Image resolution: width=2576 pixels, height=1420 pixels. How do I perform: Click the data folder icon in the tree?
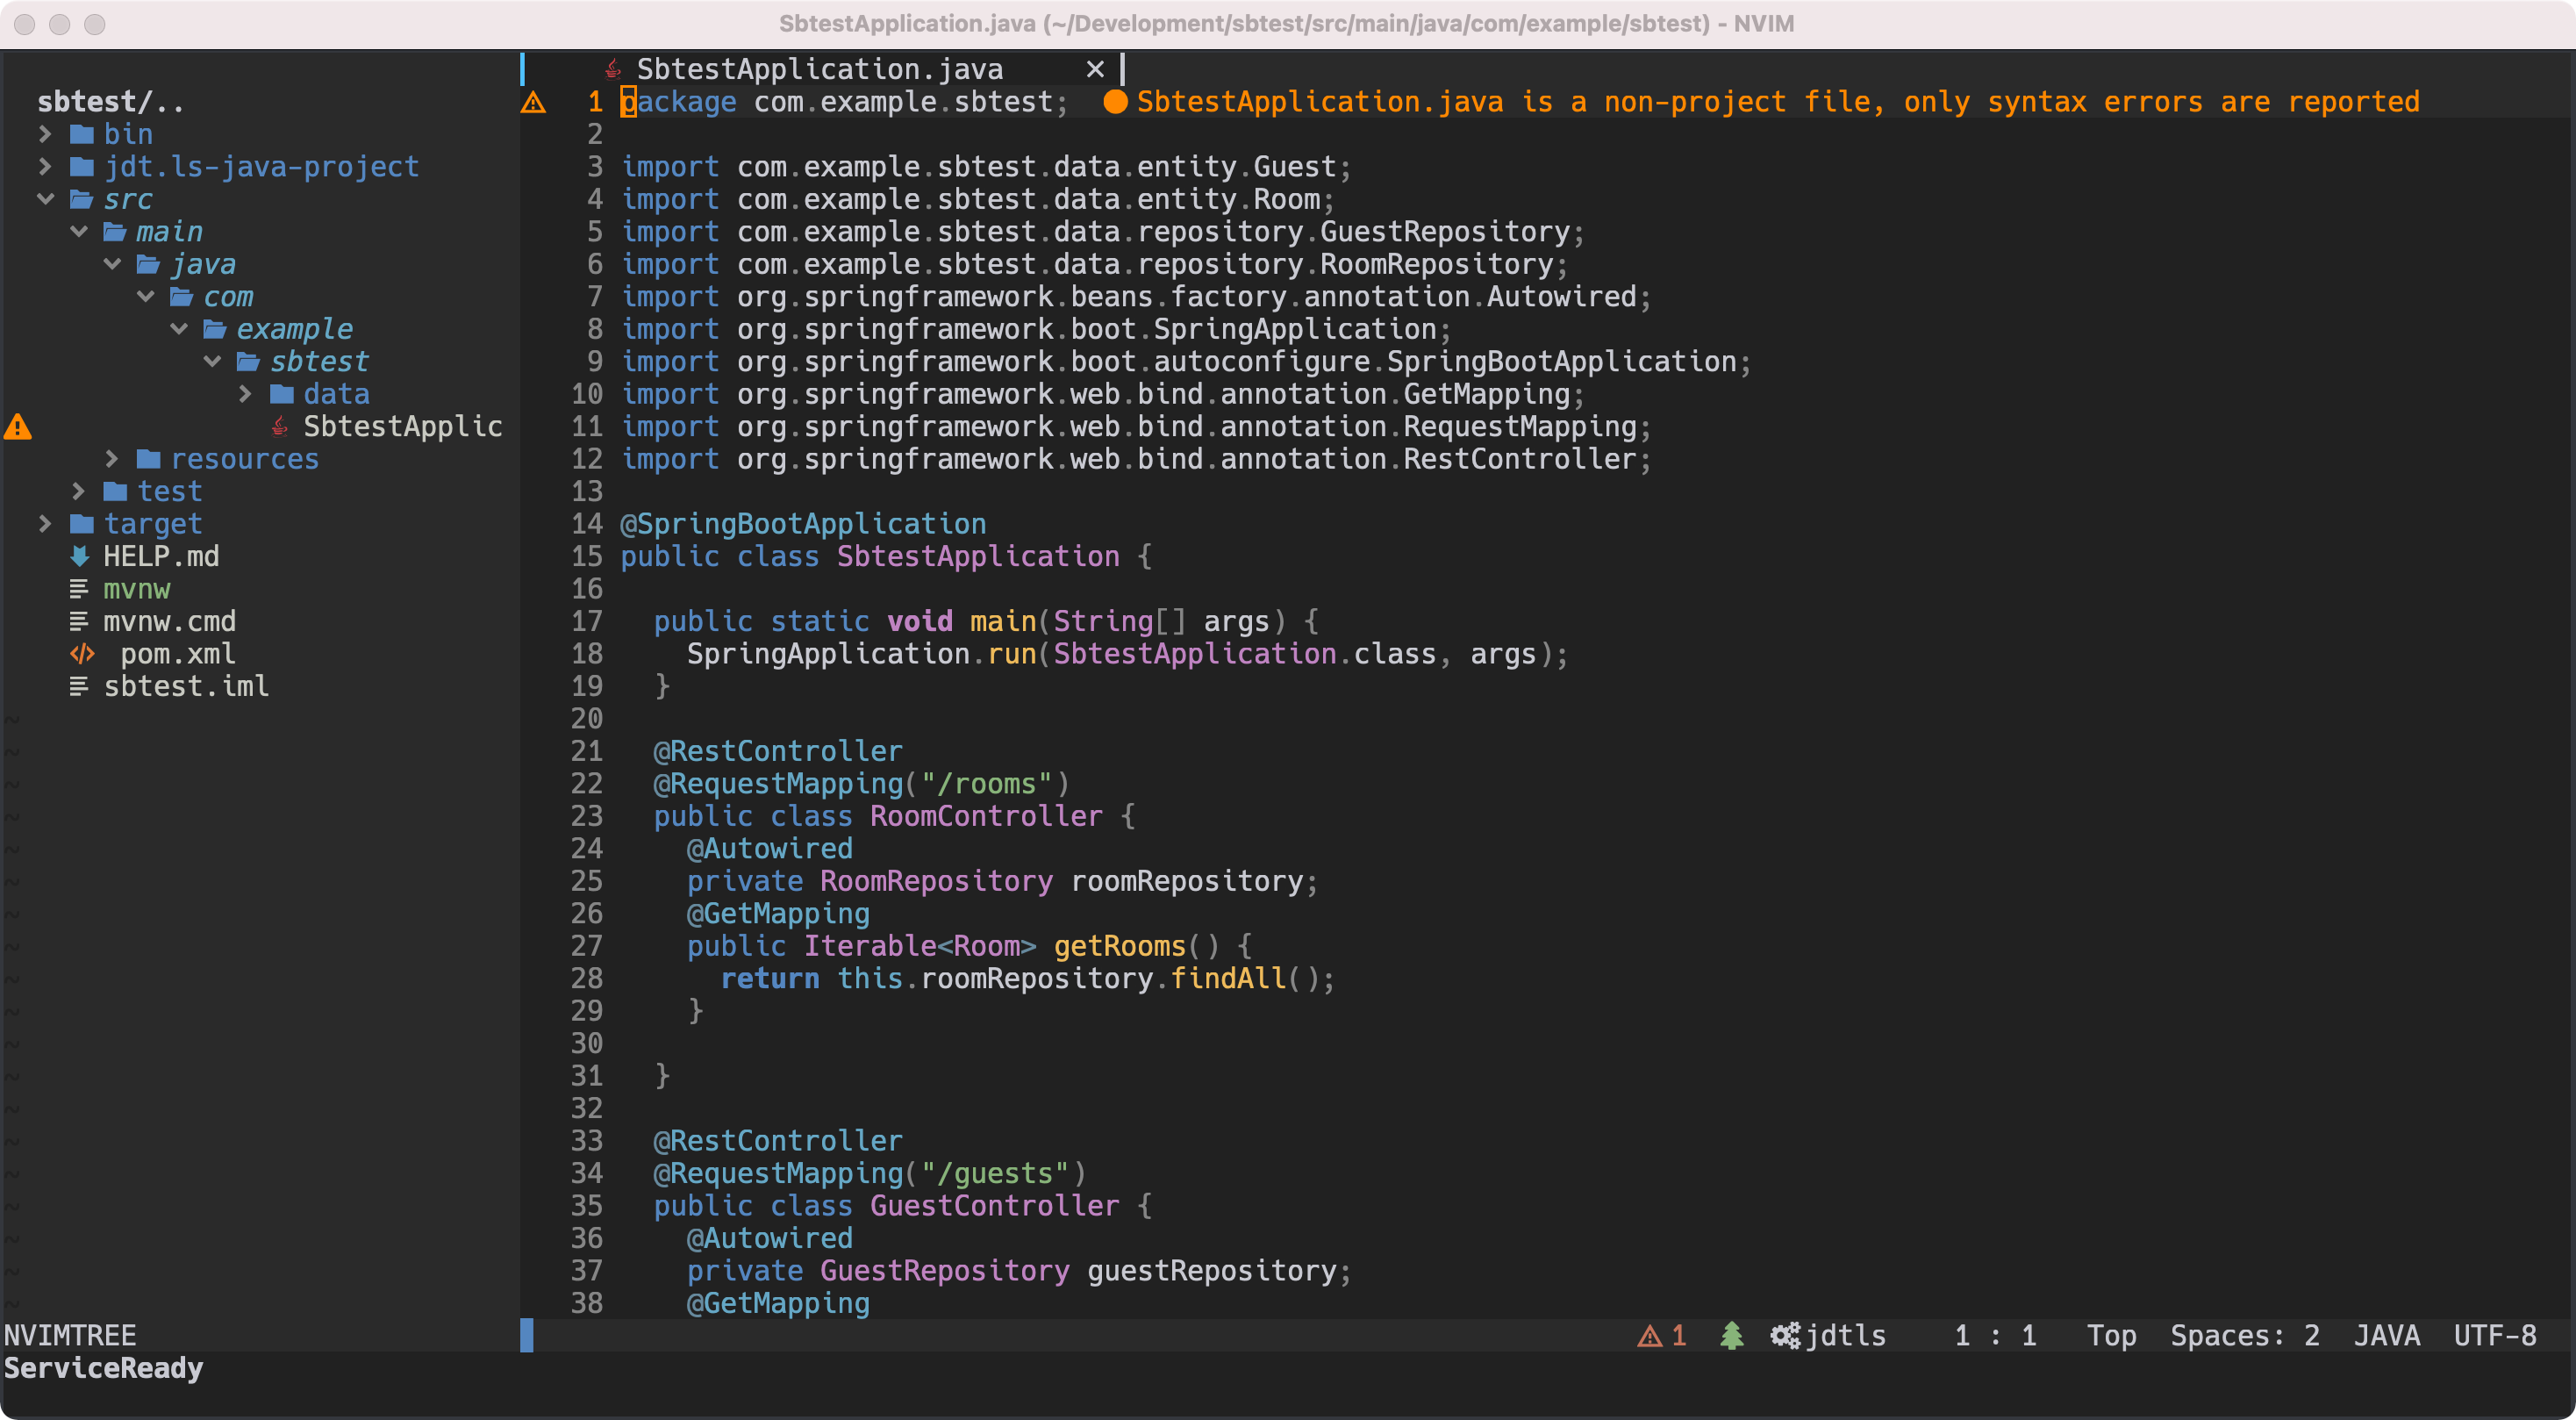[x=283, y=394]
